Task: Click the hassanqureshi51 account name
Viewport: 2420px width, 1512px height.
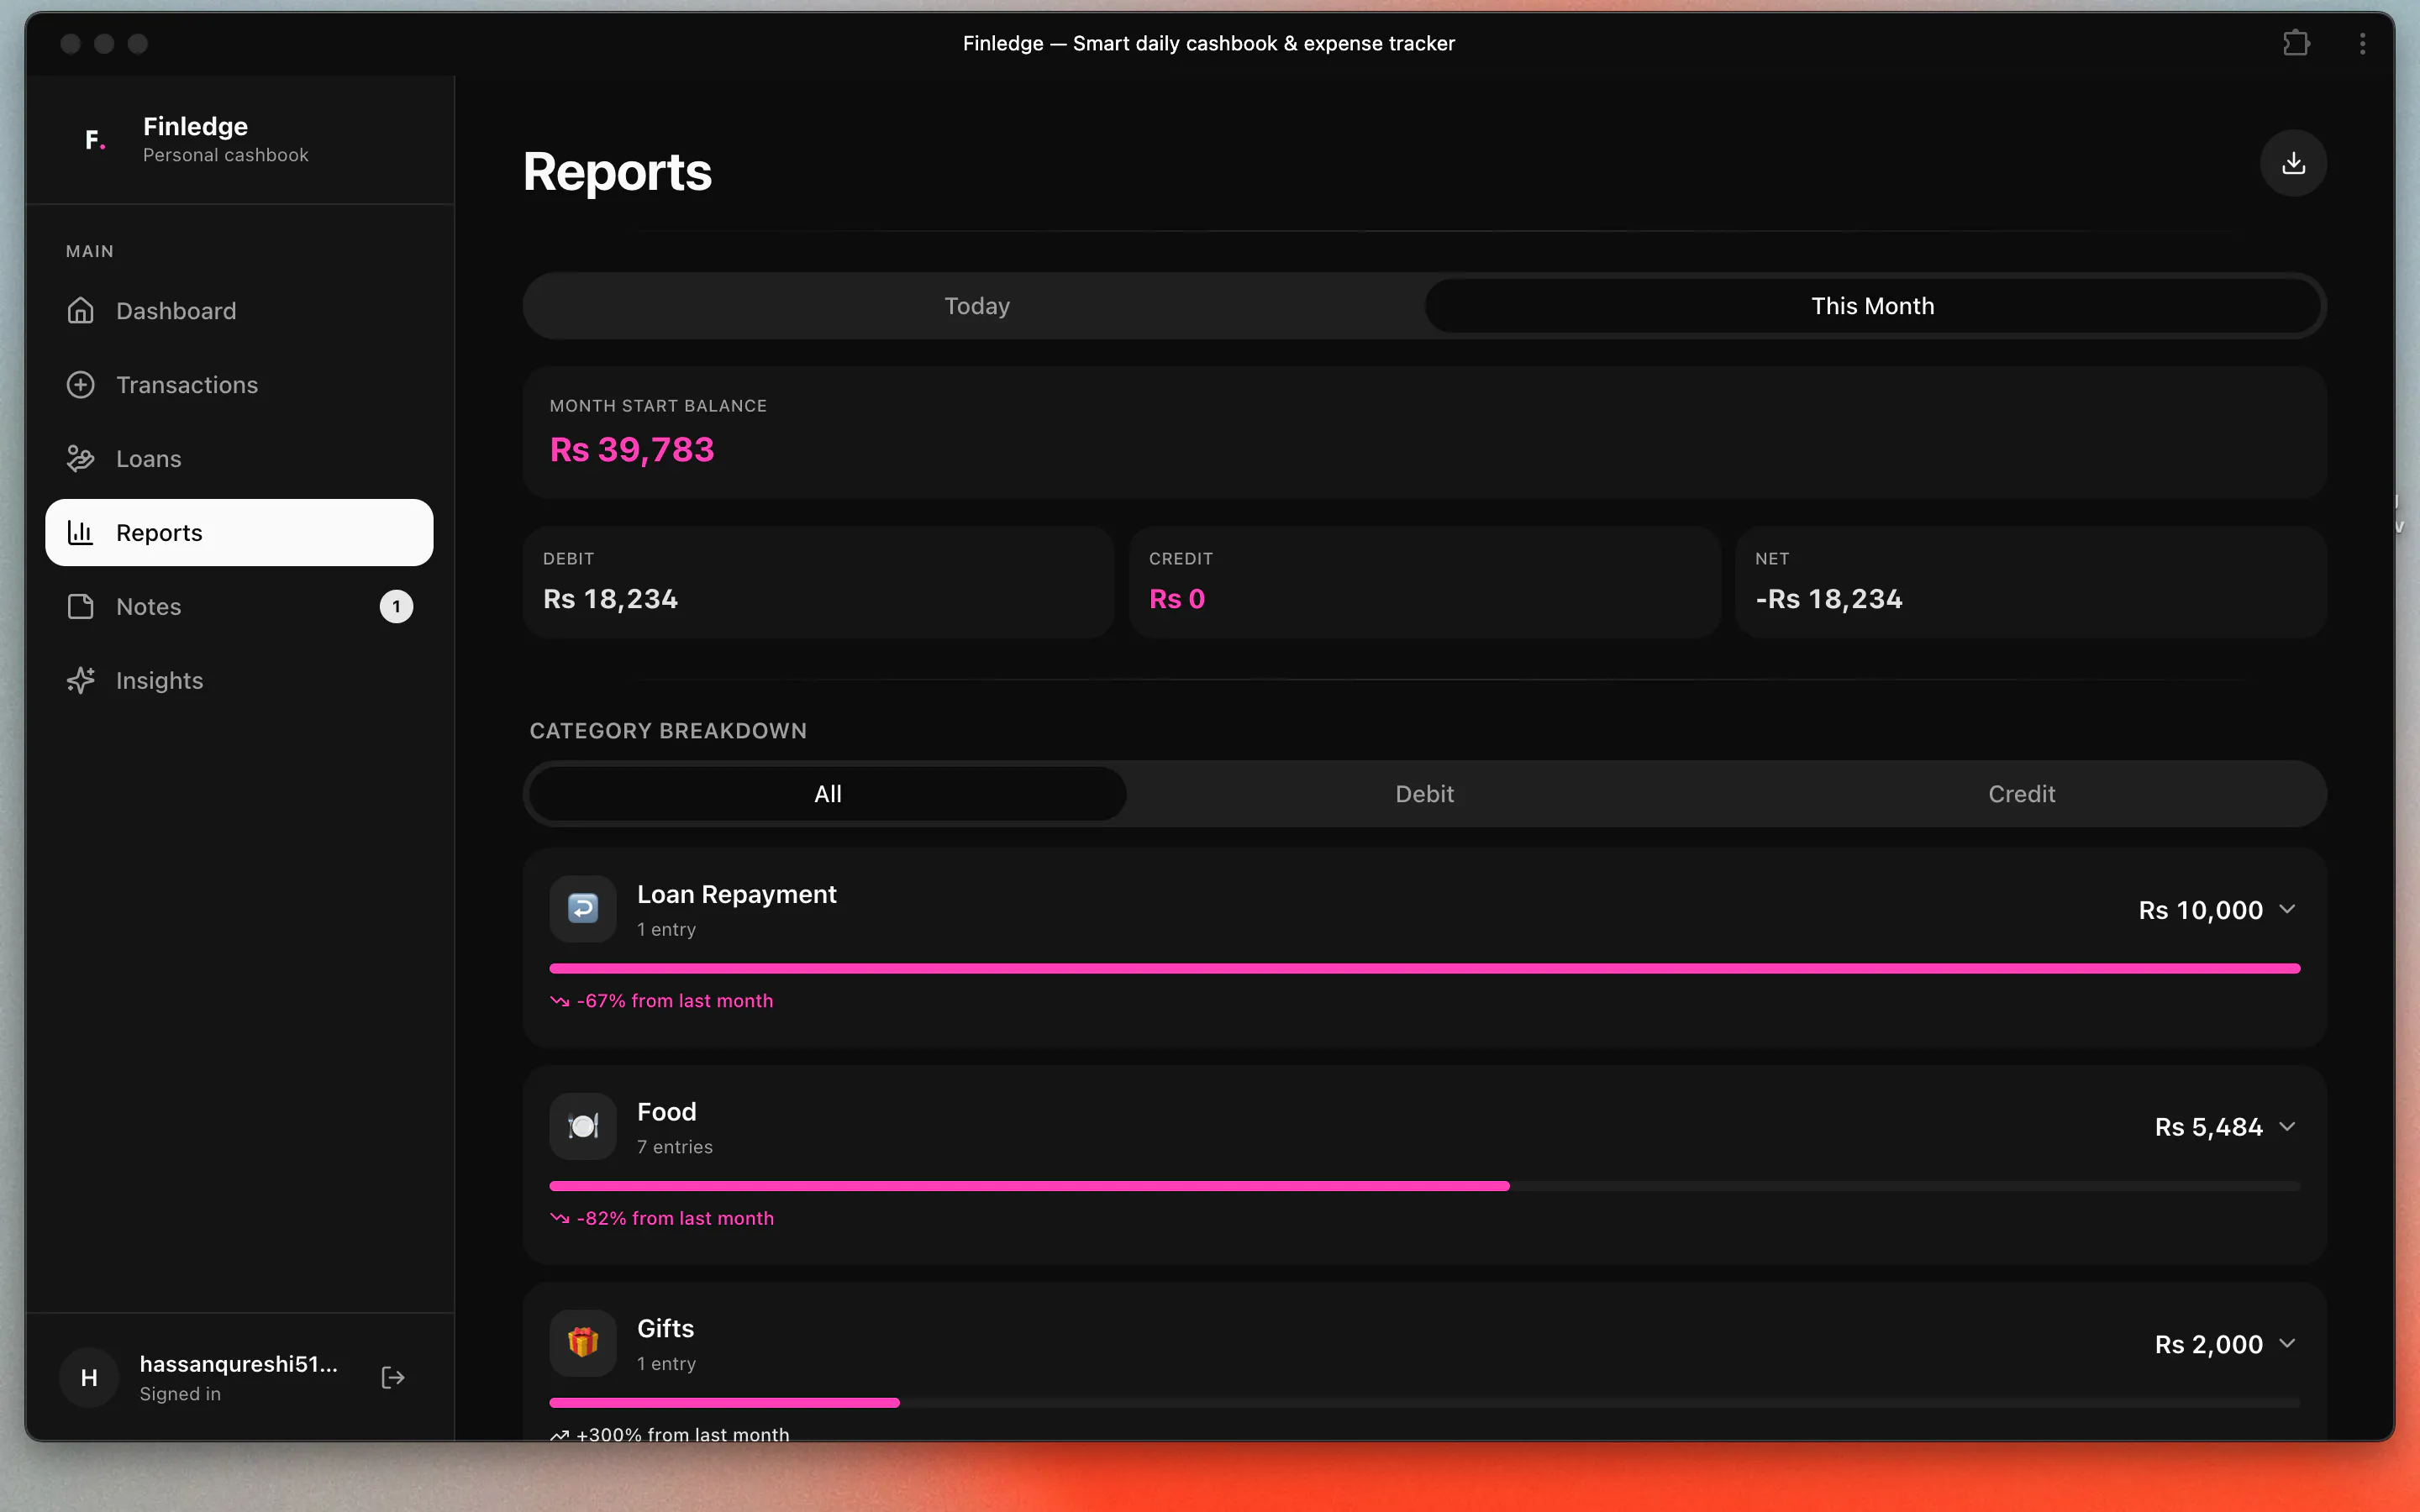Action: click(238, 1364)
